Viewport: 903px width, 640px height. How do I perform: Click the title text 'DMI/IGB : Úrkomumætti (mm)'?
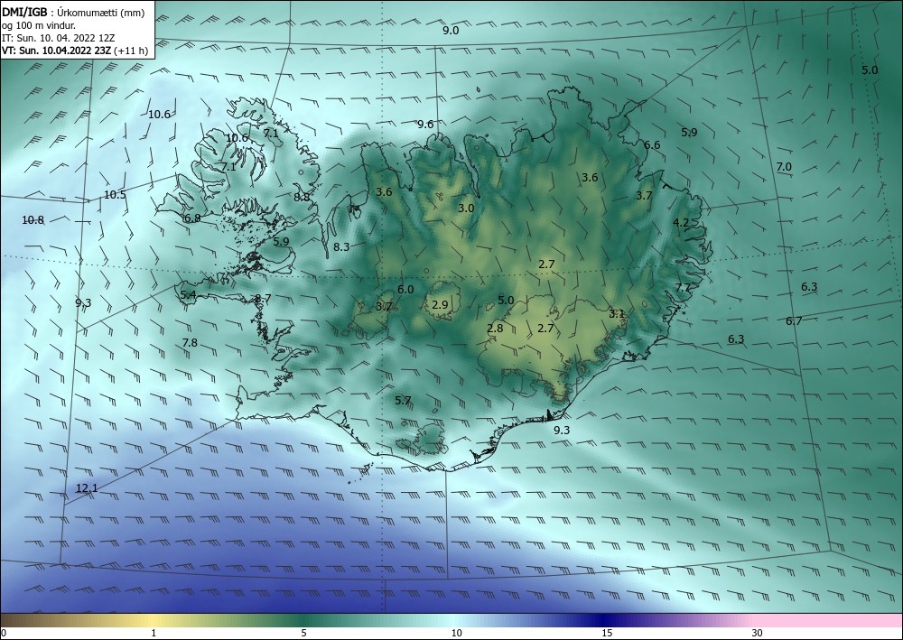pyautogui.click(x=73, y=13)
